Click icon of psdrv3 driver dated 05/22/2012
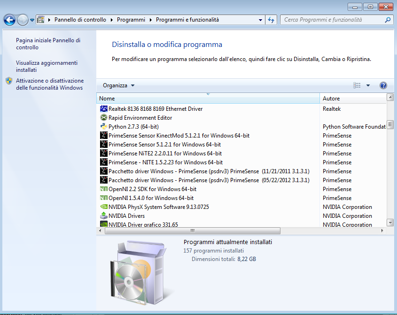Image resolution: width=397 pixels, height=315 pixels. pyautogui.click(x=104, y=180)
